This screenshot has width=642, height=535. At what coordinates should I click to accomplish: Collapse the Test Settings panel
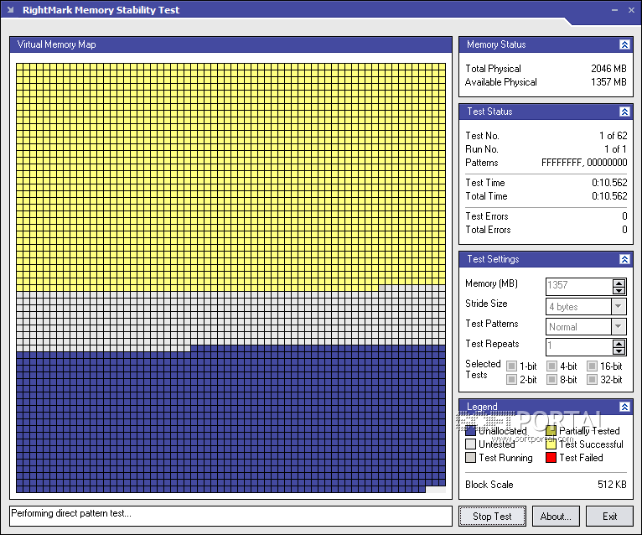pyautogui.click(x=624, y=259)
